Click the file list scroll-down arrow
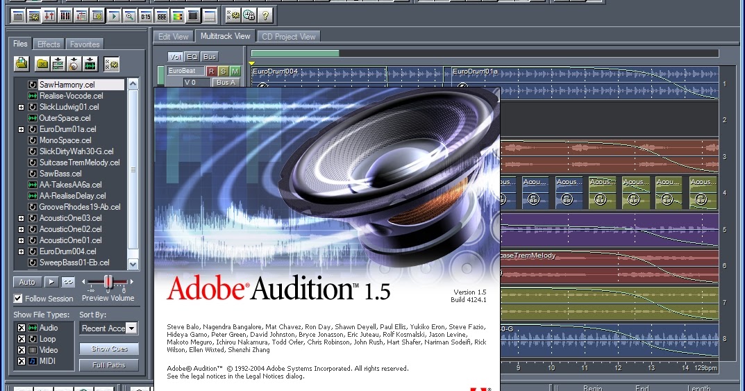745x391 pixels. point(133,264)
